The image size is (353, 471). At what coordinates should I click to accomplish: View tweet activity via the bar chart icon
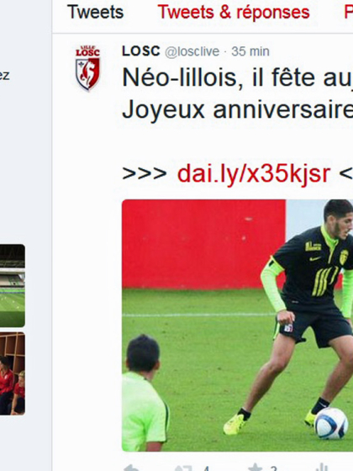click(321, 468)
